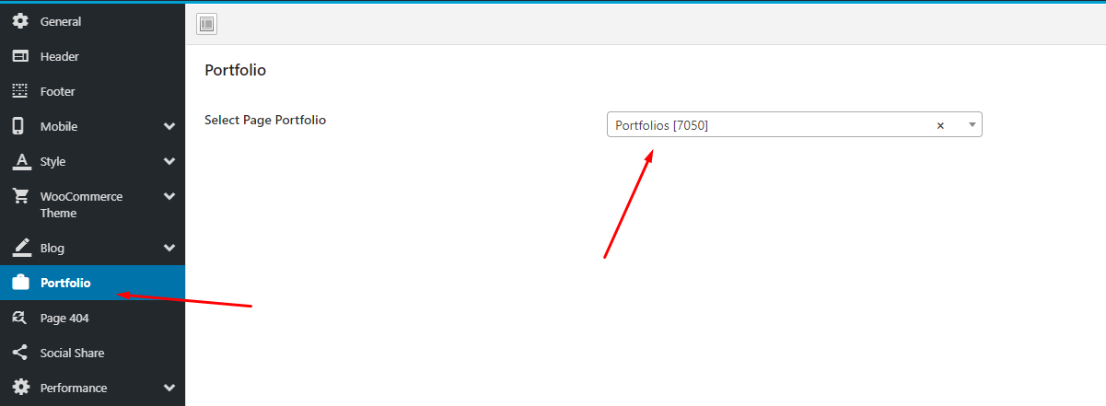The image size is (1106, 406).
Task: Click the Footer layout icon
Action: [x=20, y=91]
